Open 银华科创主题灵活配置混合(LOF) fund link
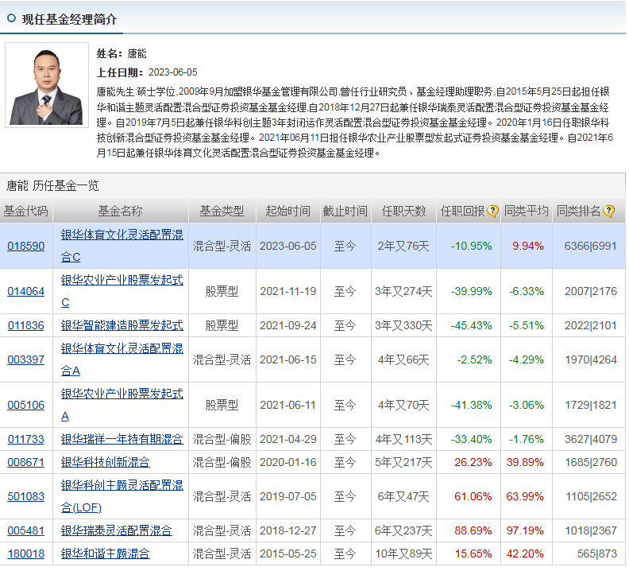The height and width of the screenshot is (571, 629). [122, 497]
